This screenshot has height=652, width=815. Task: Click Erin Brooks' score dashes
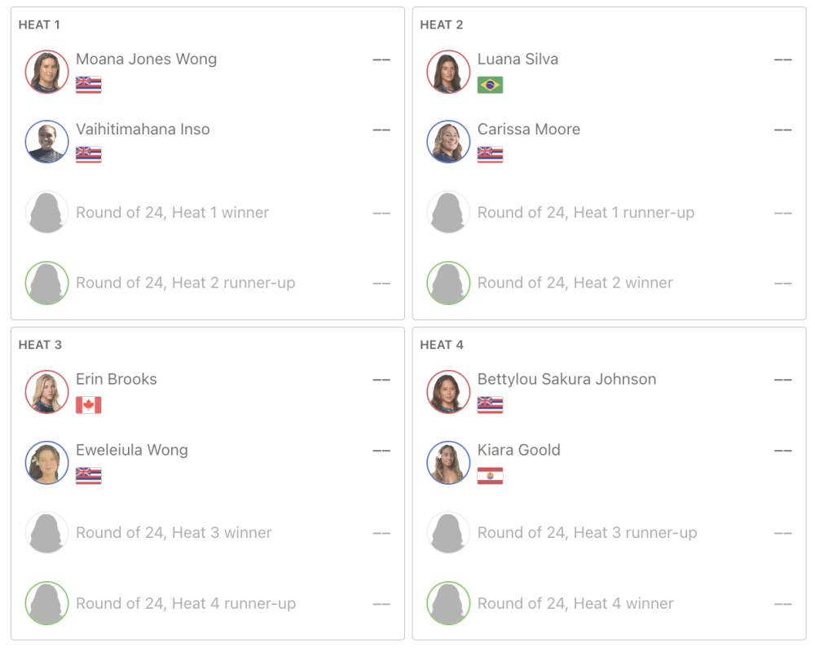[x=381, y=380]
